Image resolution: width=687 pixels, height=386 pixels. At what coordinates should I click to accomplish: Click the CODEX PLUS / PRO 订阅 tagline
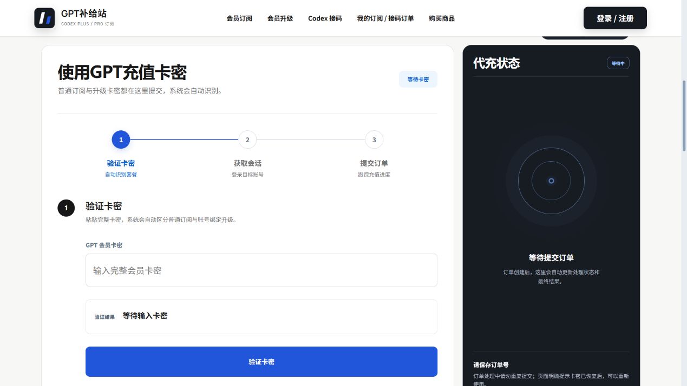point(88,24)
